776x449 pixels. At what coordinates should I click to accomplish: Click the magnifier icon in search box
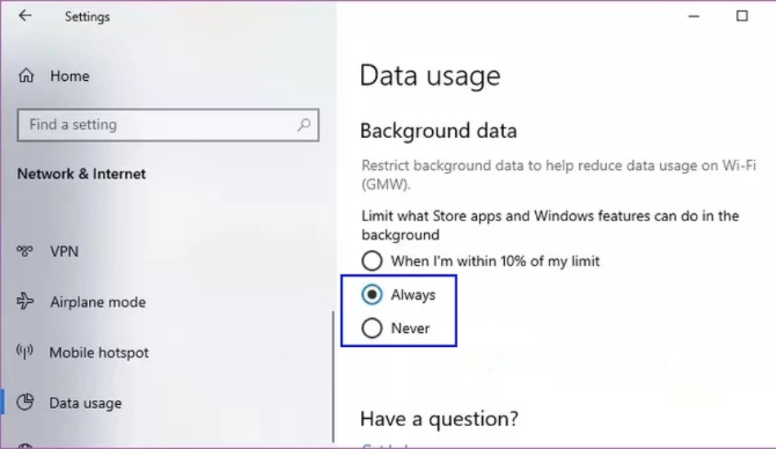pos(304,125)
